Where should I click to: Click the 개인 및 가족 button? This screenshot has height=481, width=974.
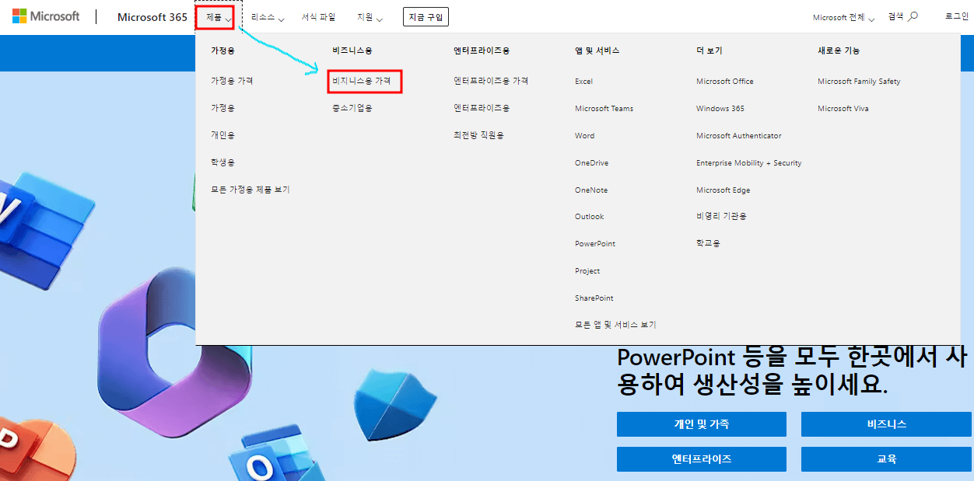(702, 424)
